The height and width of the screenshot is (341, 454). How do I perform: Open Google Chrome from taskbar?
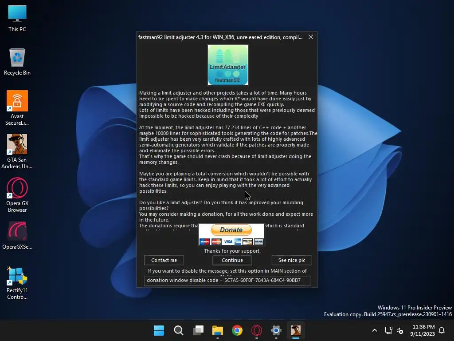237,330
